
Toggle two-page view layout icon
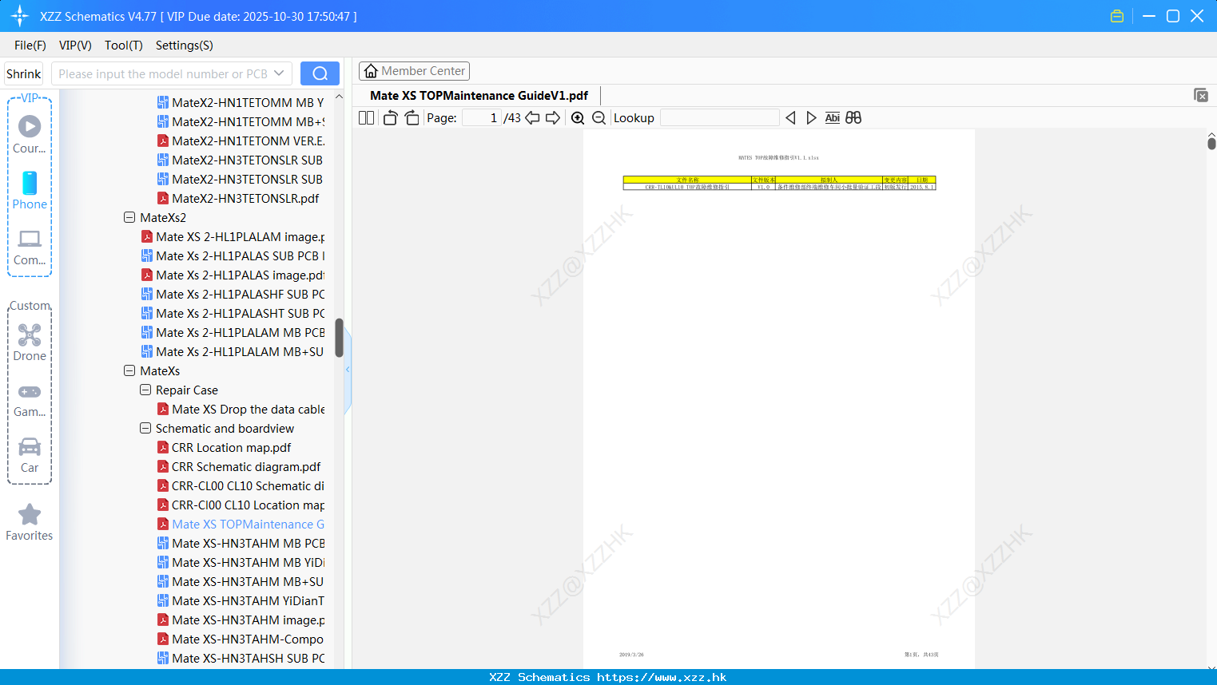tap(366, 118)
